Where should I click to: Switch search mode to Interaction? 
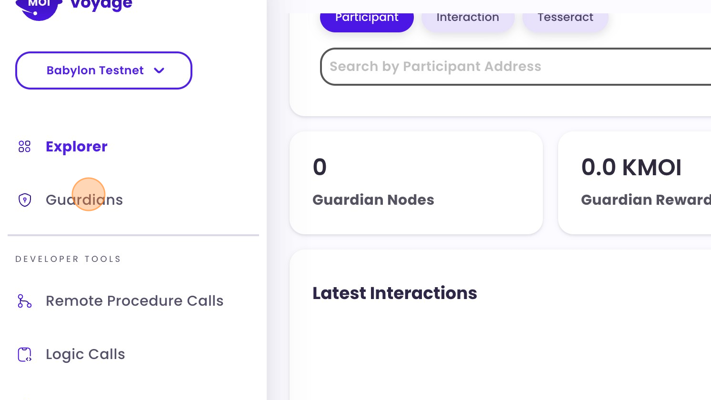[468, 17]
